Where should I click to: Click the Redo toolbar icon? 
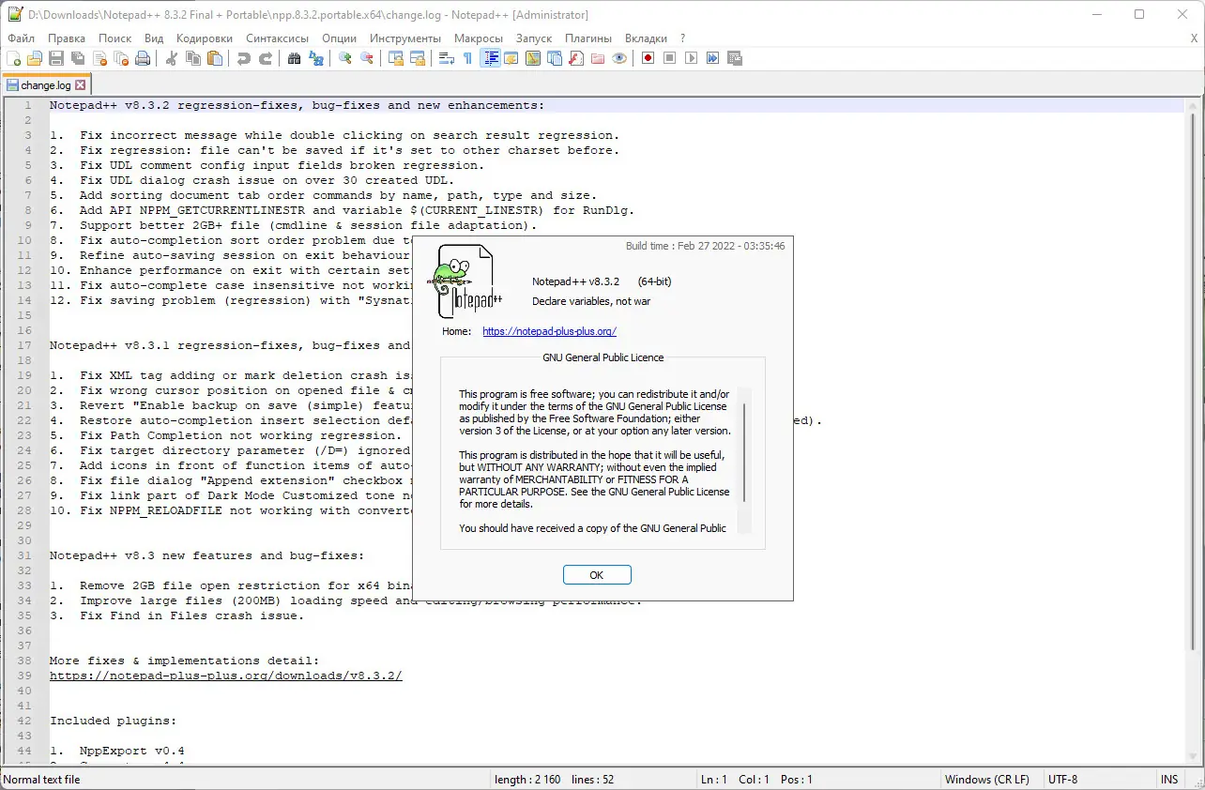[266, 58]
